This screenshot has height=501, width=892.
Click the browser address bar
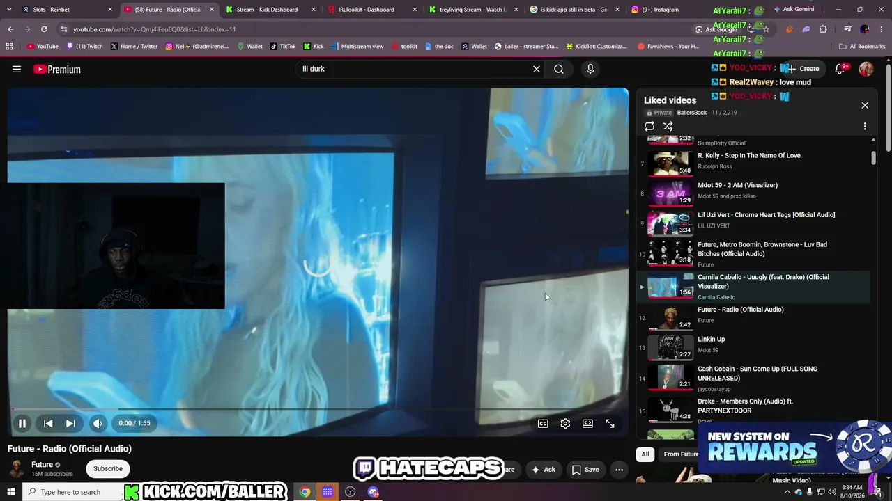pyautogui.click(x=376, y=29)
